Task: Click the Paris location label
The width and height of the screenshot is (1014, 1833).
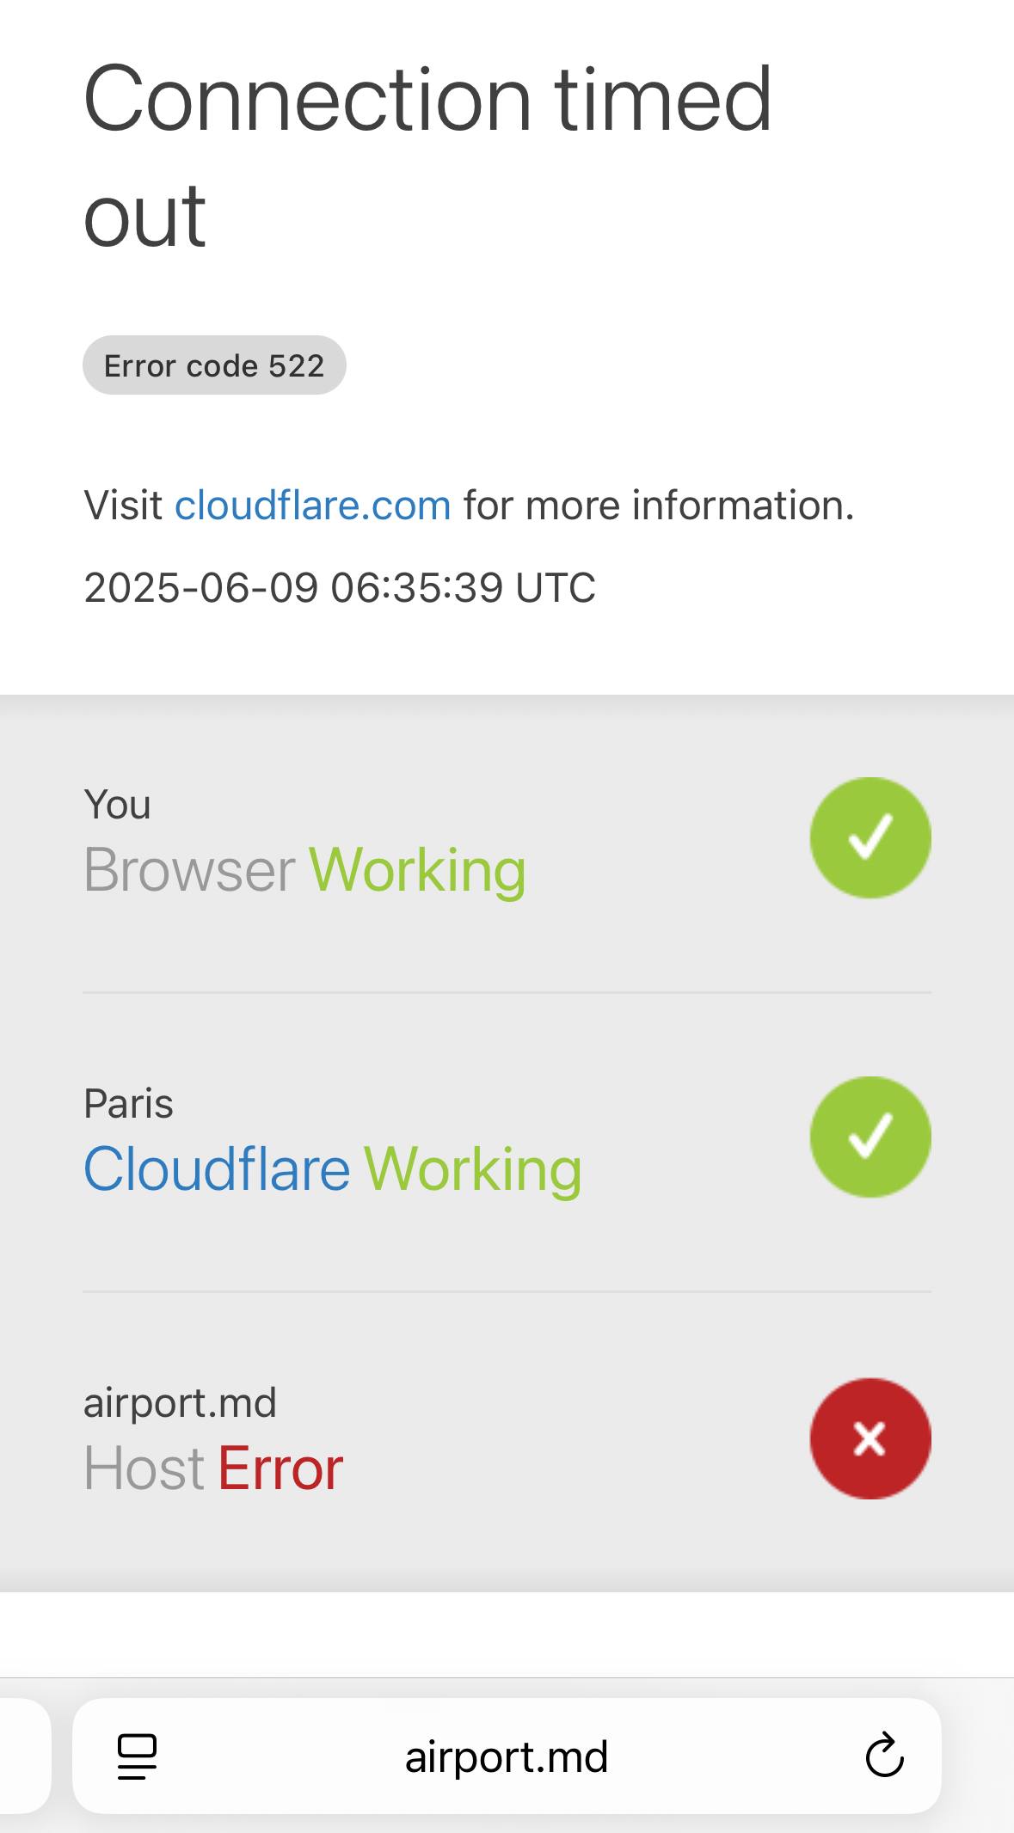Action: (x=128, y=1104)
